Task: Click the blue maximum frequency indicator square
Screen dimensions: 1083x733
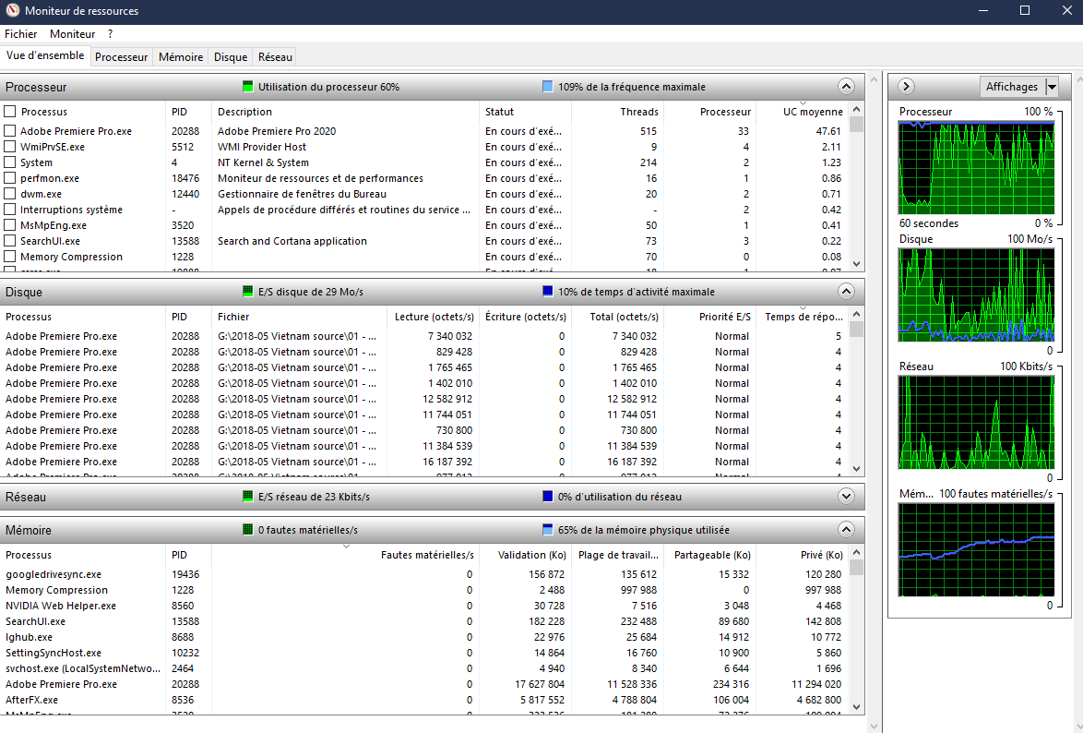Action: [548, 87]
